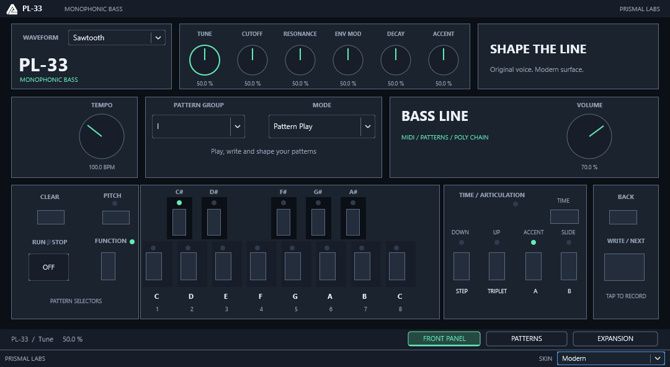Click the Volume knob
Screen dimensions: 670x367
click(589, 136)
